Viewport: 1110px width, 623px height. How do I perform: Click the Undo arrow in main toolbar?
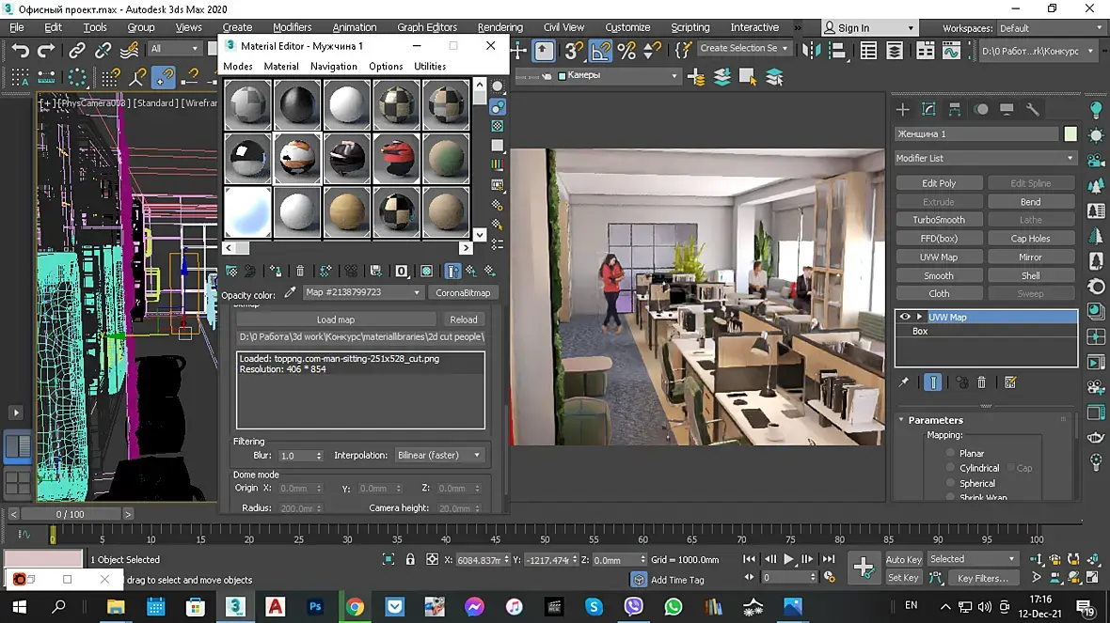pos(21,50)
